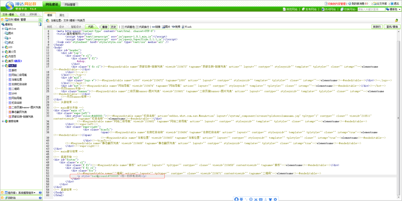Screen dimensions: 402x201
Task: Insert a link with 链接 icon
Action: pyautogui.click(x=156, y=27)
